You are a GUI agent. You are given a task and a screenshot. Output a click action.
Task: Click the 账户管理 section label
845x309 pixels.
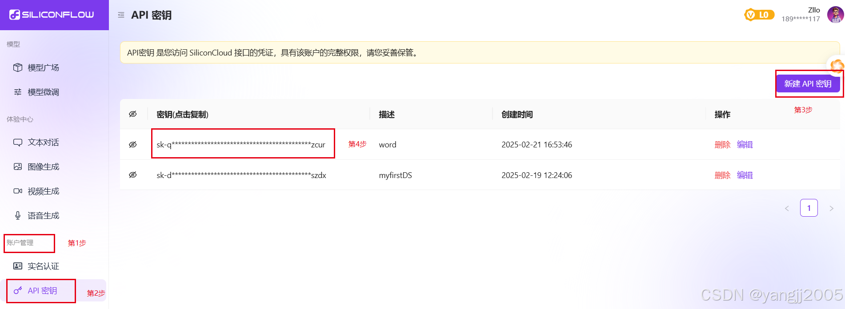(20, 243)
